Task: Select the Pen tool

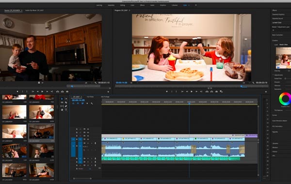Action: pyautogui.click(x=66, y=106)
